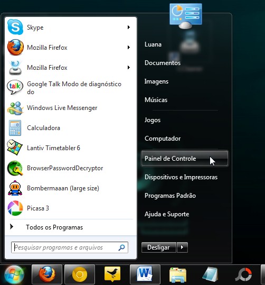Viewport: 265px width, 285px height.
Task: Click the Windows Start orb
Action: click(x=14, y=275)
